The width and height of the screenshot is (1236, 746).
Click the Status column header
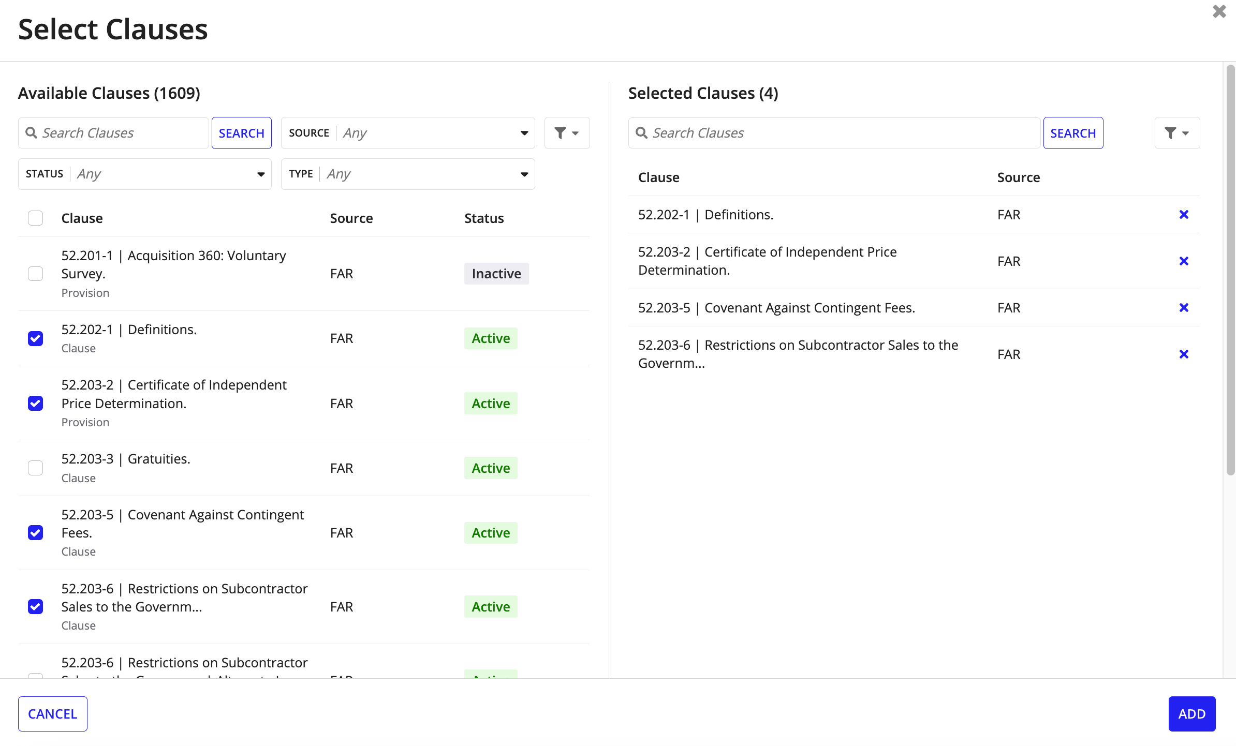pos(484,218)
